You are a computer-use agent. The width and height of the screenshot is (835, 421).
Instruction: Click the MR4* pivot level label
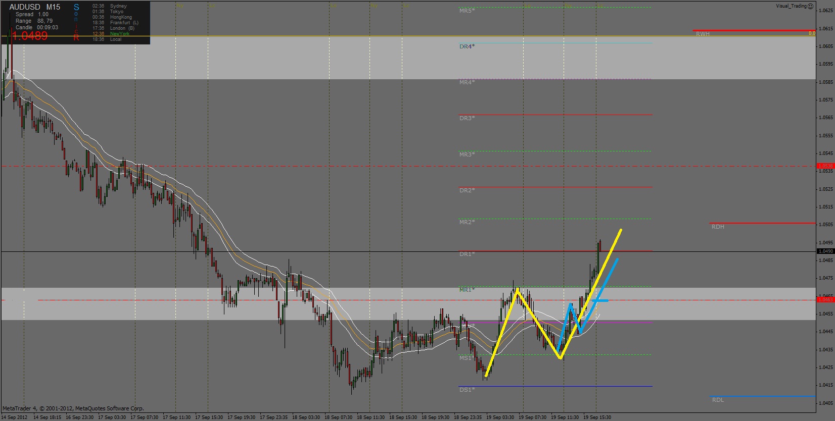467,82
